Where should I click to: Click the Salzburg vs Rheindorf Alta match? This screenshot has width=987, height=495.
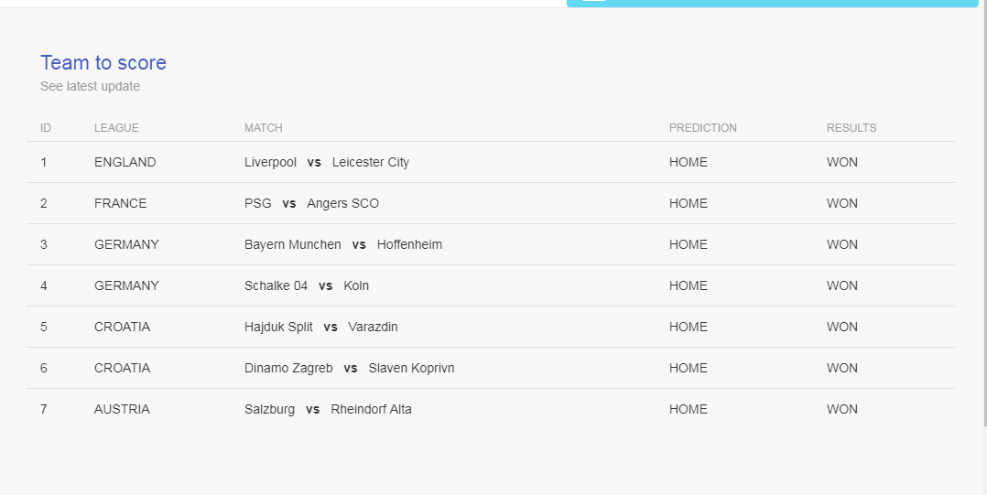(328, 410)
